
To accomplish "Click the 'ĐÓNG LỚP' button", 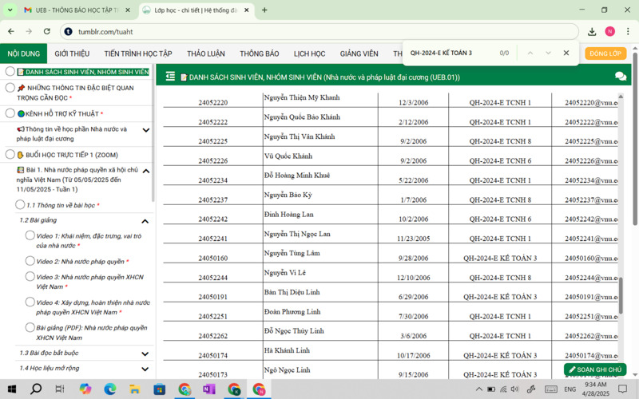I will [x=605, y=53].
